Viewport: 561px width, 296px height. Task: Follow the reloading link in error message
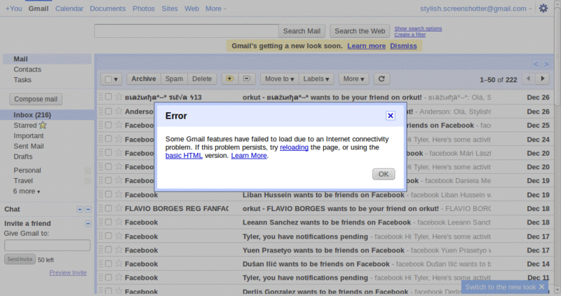click(294, 147)
